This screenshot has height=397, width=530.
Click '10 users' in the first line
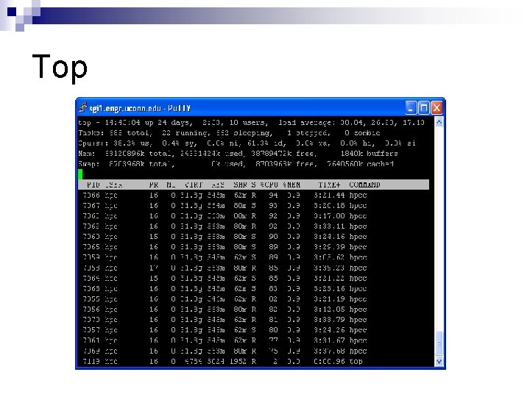(x=249, y=123)
